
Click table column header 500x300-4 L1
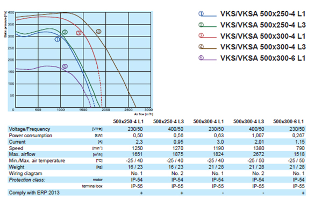209,122
